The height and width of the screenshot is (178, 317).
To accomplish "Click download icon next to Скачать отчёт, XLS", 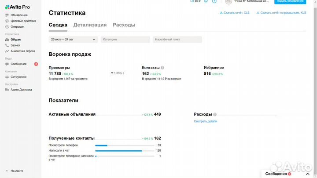I will [221, 13].
